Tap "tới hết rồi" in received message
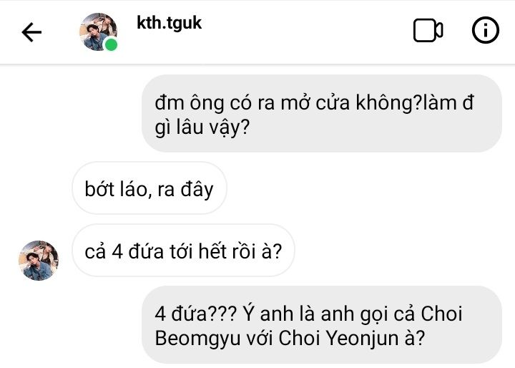The height and width of the screenshot is (368, 515). (x=212, y=251)
